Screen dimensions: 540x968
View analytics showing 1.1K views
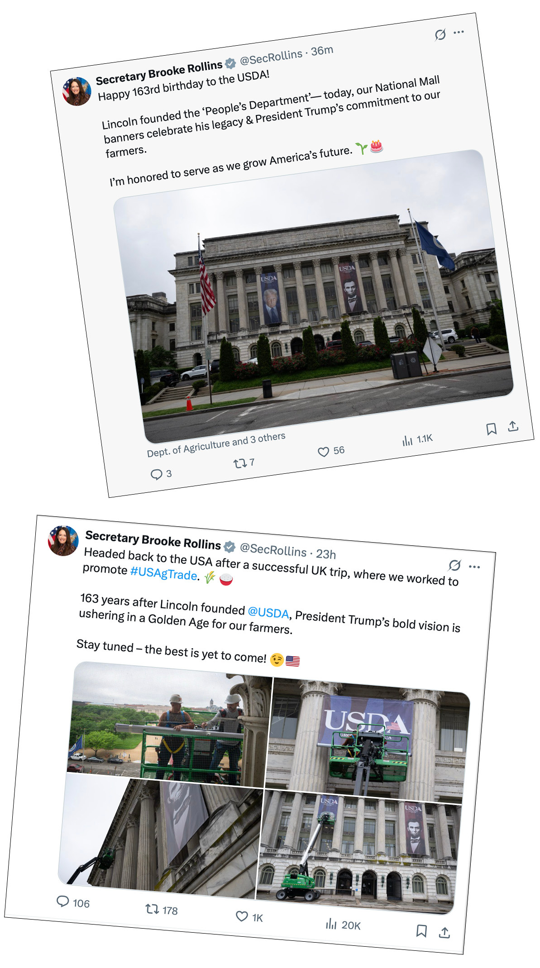click(407, 440)
